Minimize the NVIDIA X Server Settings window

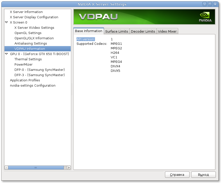point(204,4)
